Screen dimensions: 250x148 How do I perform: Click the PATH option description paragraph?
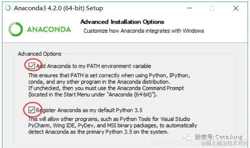point(109,85)
